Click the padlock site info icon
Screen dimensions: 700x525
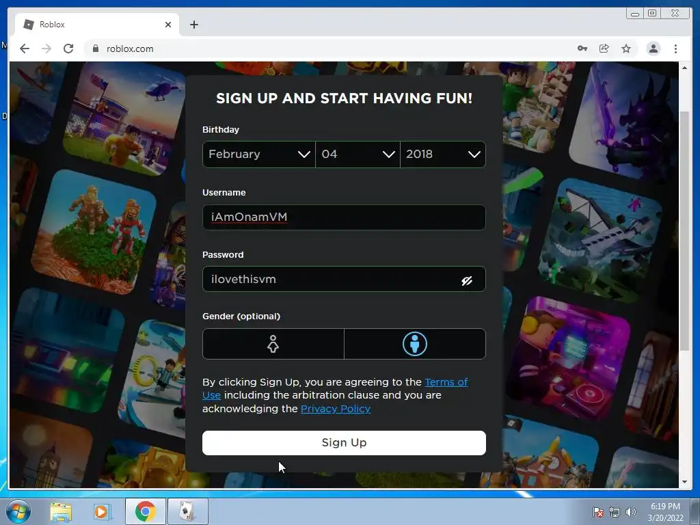[x=95, y=49]
